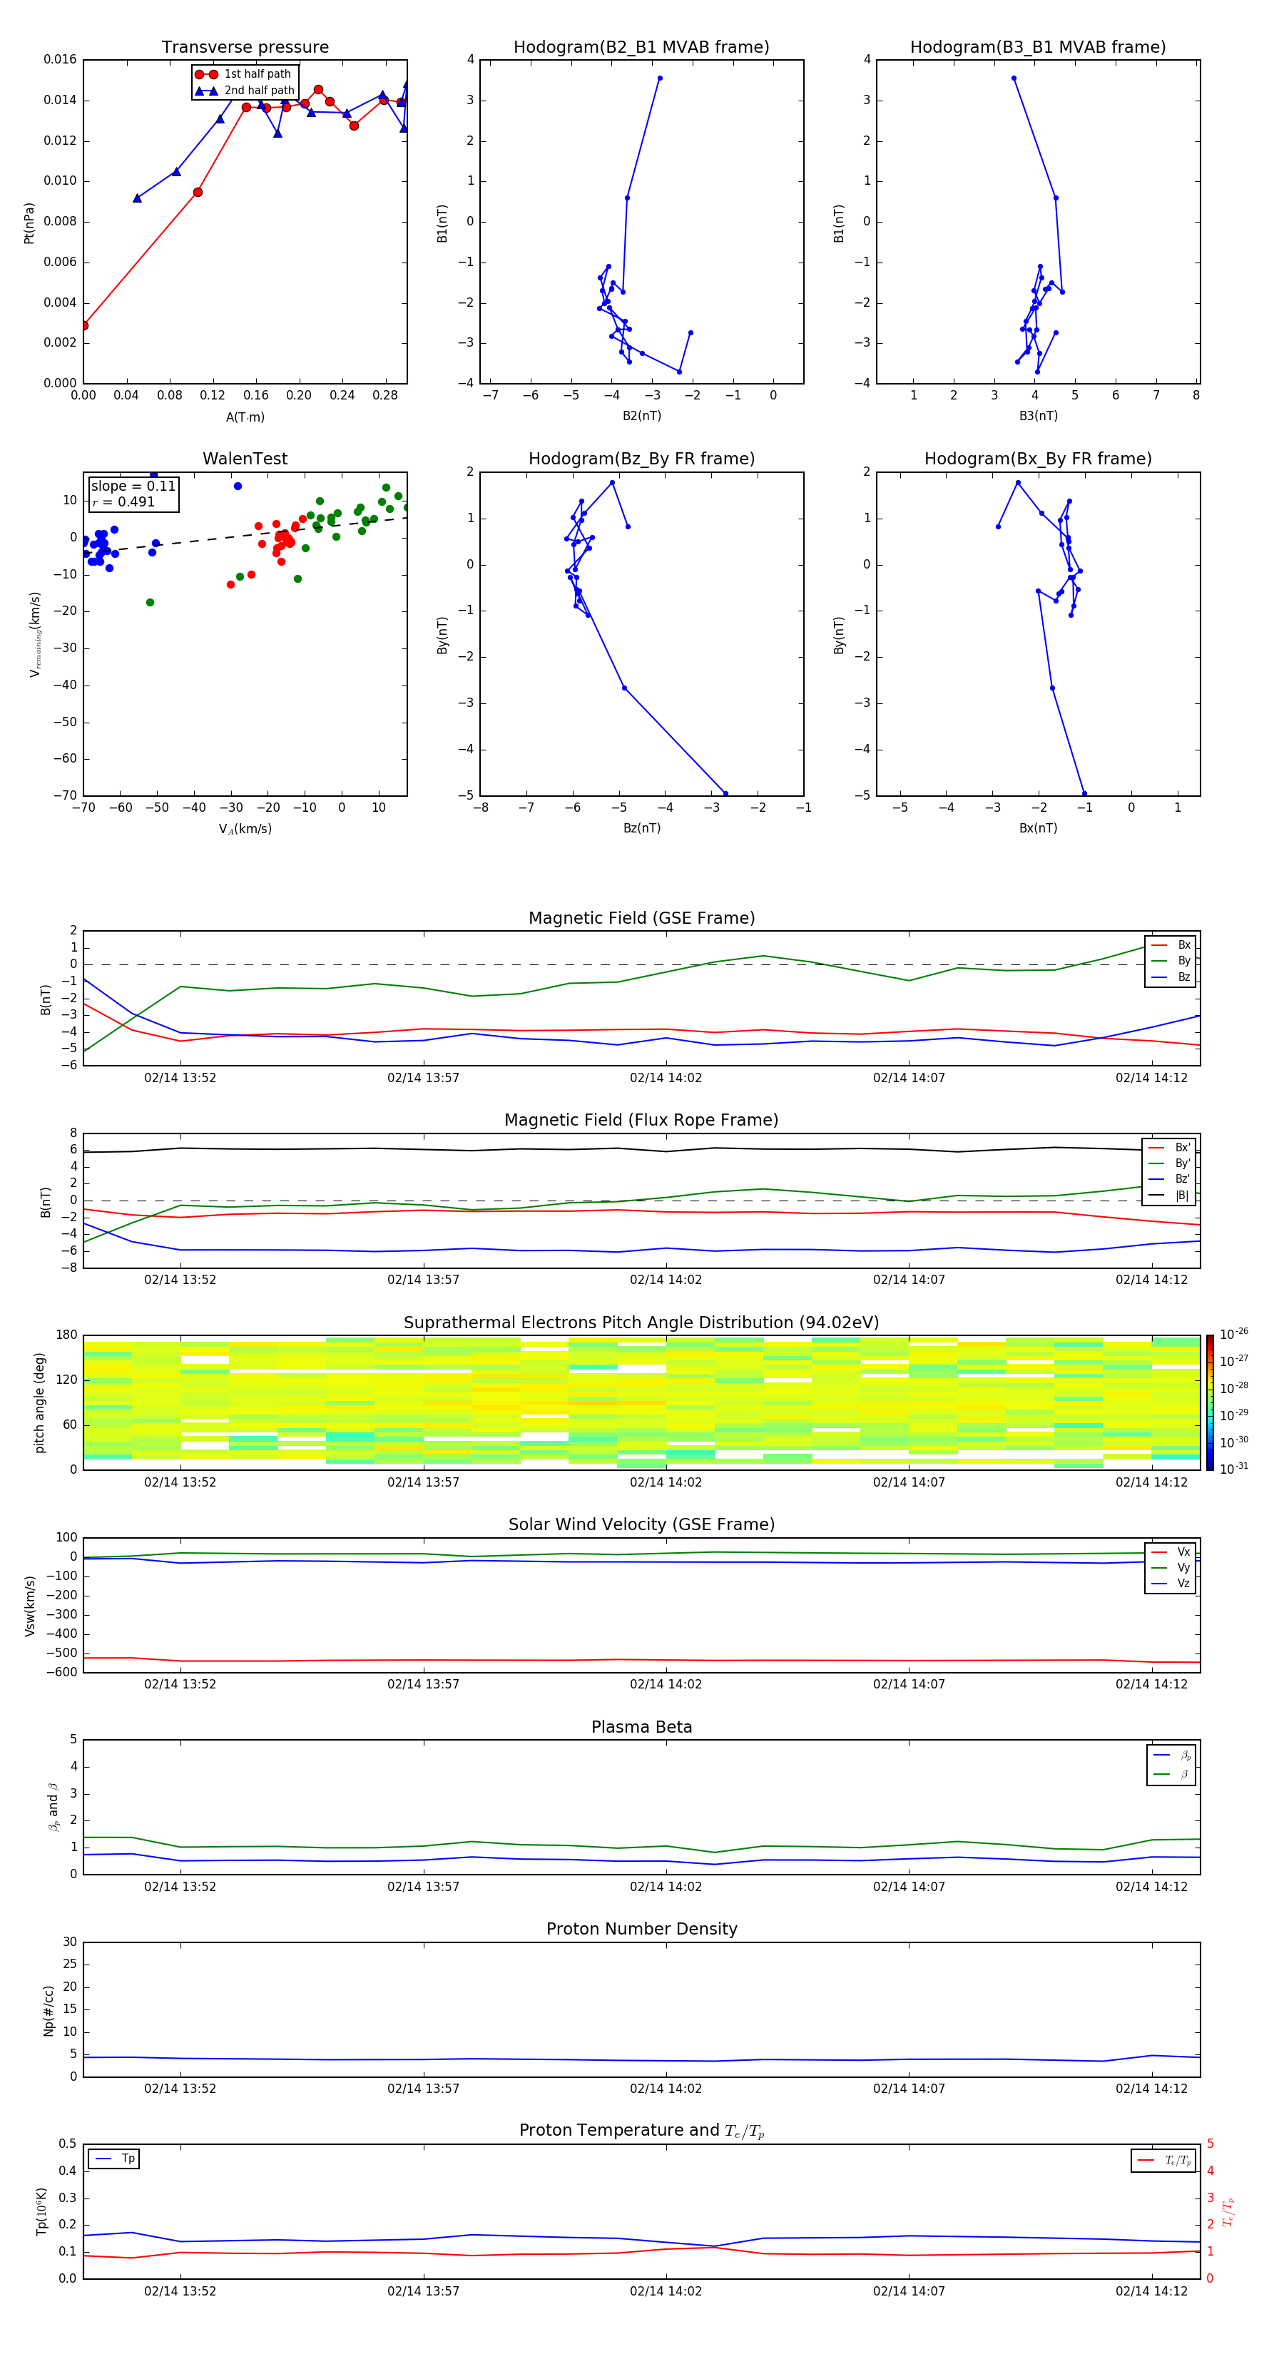This screenshot has height=2354, width=1284.
Task: Click the WalenTest plot title
Action: click(x=245, y=459)
